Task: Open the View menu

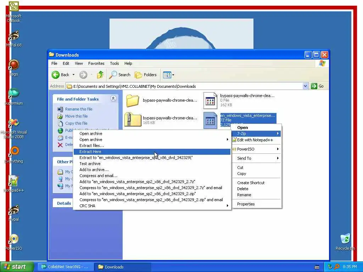Action: [79, 63]
